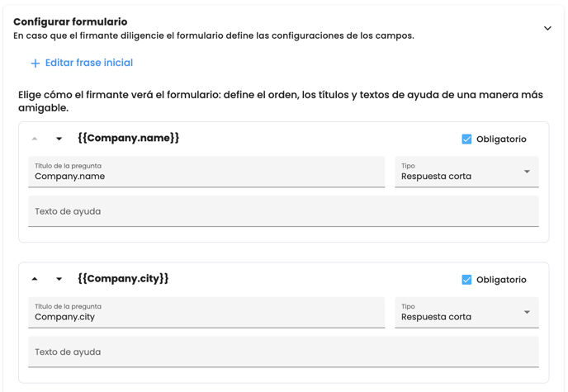Image resolution: width=568 pixels, height=392 pixels.
Task: Open Tipo dropdown for Company.city
Action: 466,313
